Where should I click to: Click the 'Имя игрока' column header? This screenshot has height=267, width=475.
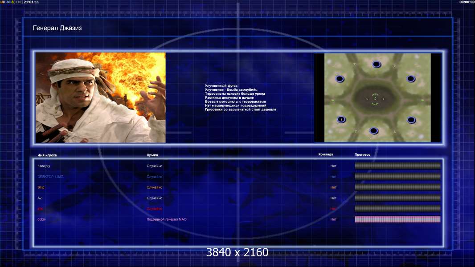(47, 155)
